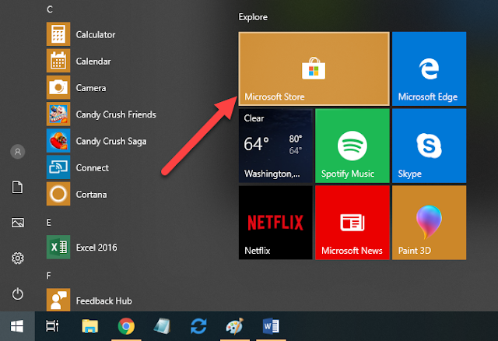
Task: Click the Connect label text
Action: click(x=92, y=168)
